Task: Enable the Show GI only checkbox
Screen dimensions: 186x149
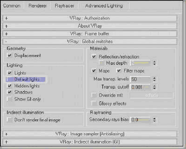Action: [x=10, y=99]
